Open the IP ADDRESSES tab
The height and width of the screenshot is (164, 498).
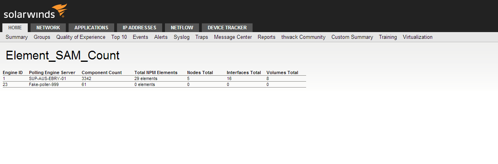tap(140, 28)
